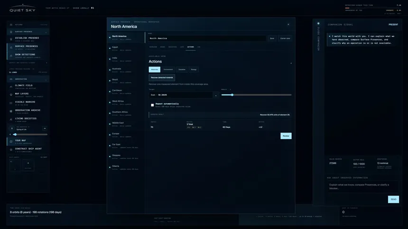Switch to the Life tab
The height and width of the screenshot is (229, 408).
(x=182, y=47)
